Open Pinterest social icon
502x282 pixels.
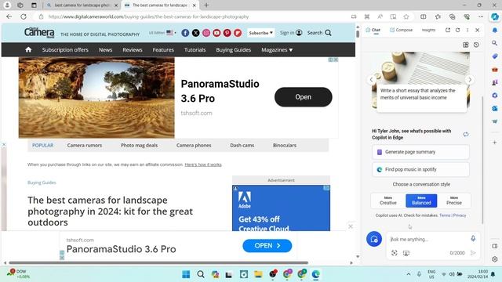click(x=227, y=33)
